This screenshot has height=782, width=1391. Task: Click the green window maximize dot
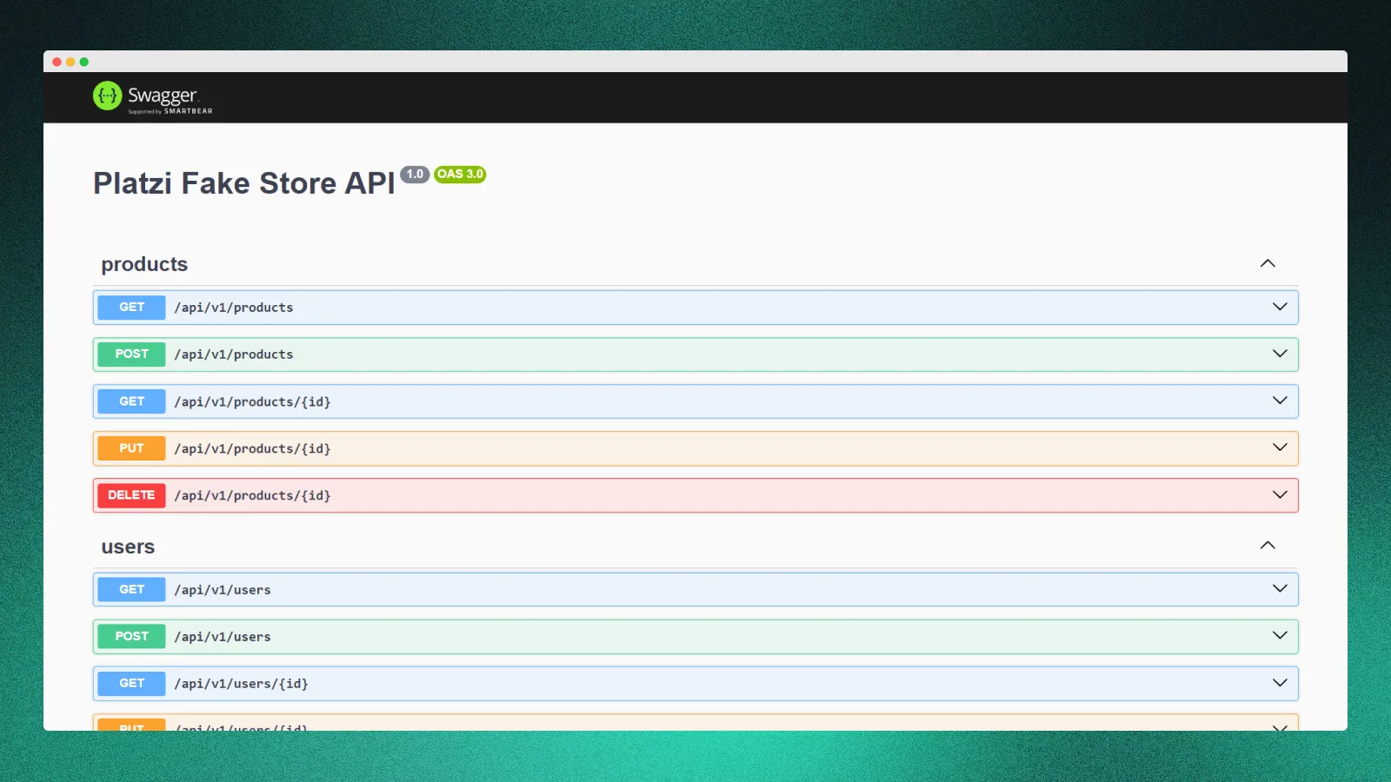[84, 62]
